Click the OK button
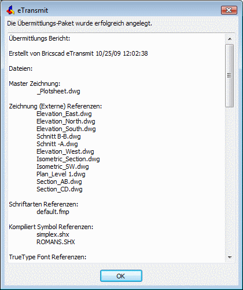The image size is (243, 290). point(121,276)
